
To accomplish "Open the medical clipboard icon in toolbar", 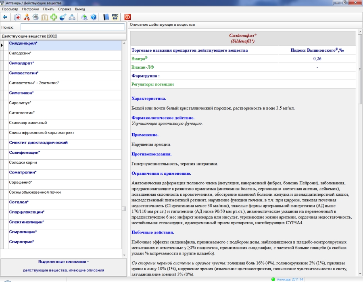I will (x=17, y=17).
